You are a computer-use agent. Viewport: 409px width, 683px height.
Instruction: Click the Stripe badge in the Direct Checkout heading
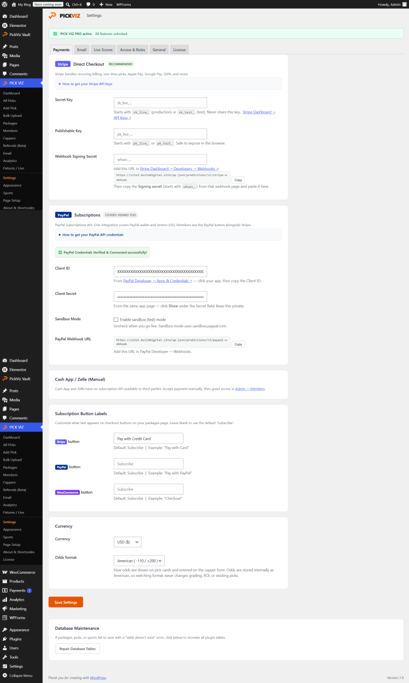[63, 64]
